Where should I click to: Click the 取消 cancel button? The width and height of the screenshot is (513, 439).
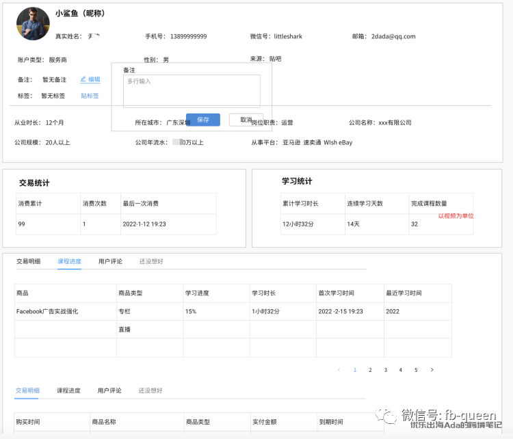[x=246, y=120]
